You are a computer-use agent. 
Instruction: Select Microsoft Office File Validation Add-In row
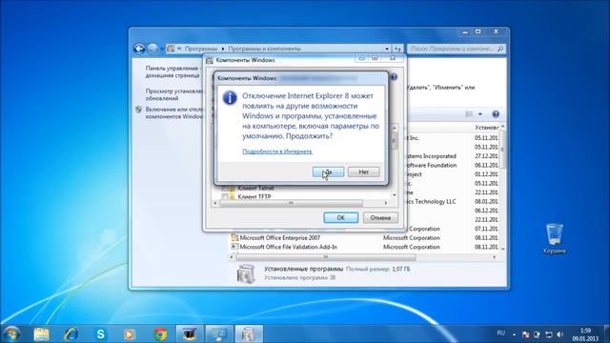(x=364, y=247)
